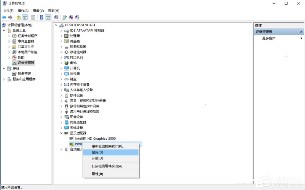The height and width of the screenshot is (190, 305).
Task: Collapse the 显示适配器 tree node
Action: point(61,133)
